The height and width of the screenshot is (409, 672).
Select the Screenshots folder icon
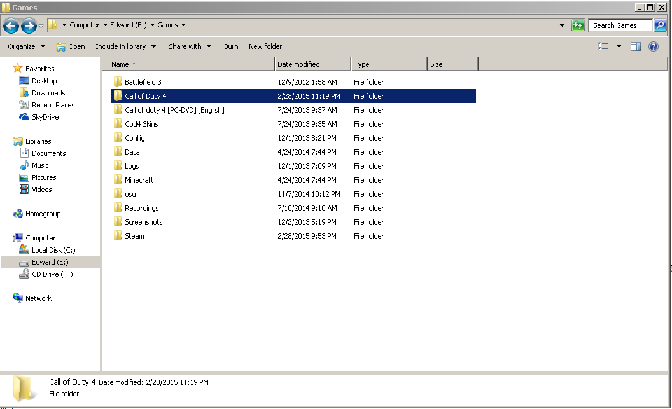pyautogui.click(x=118, y=221)
